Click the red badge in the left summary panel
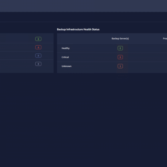Image resolution: width=167 pixels, height=167 pixels. (x=38, y=47)
